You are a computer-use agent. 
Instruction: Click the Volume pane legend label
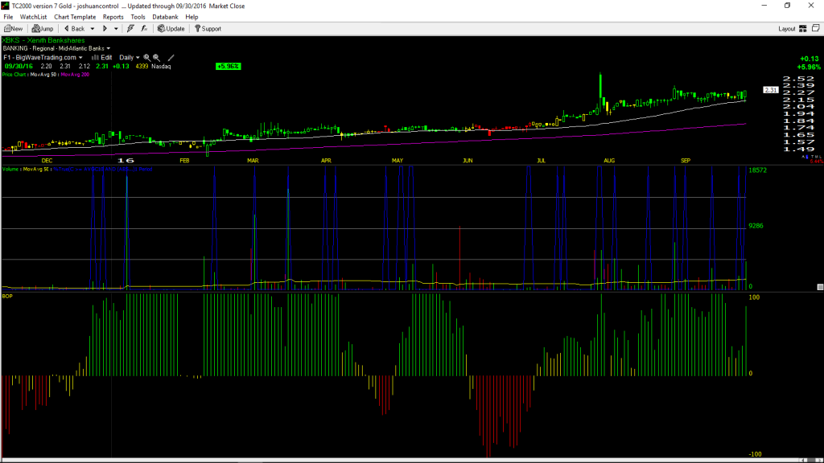coord(11,169)
